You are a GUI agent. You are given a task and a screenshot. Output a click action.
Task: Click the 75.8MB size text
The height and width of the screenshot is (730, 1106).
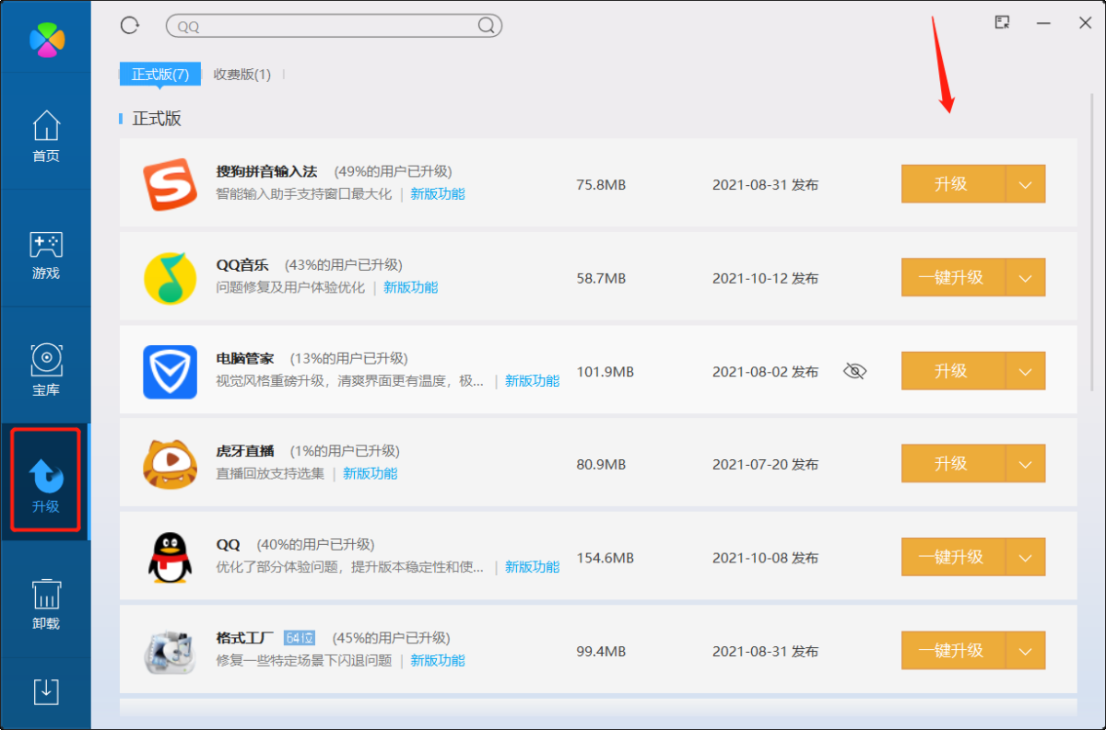[x=601, y=185]
